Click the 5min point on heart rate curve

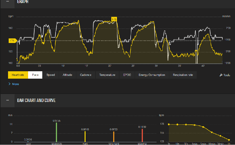tap(203, 127)
